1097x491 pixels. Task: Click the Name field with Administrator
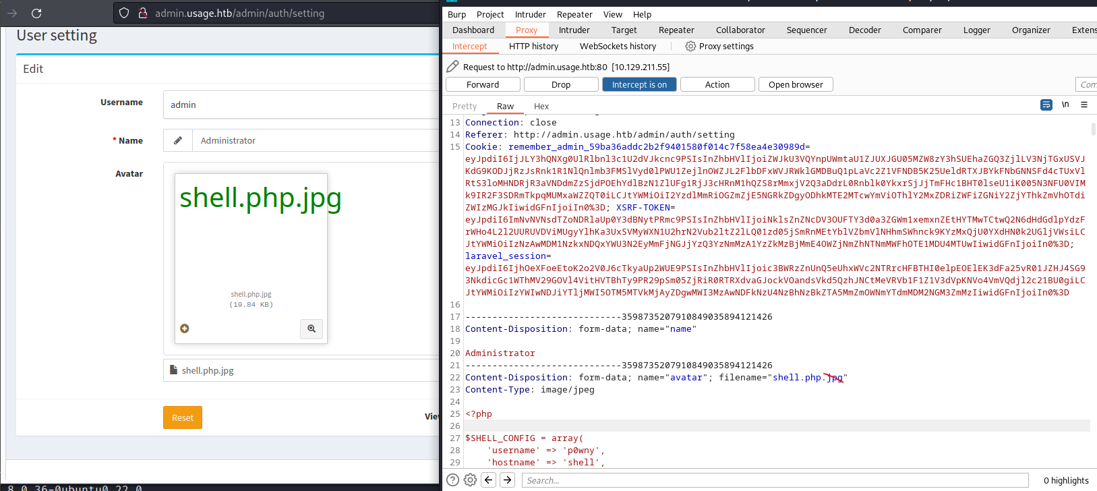click(316, 140)
